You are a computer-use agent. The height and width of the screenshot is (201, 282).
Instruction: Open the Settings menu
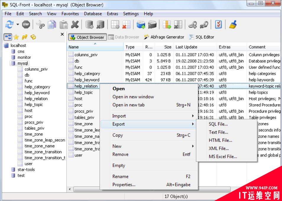pyautogui.click(x=131, y=14)
